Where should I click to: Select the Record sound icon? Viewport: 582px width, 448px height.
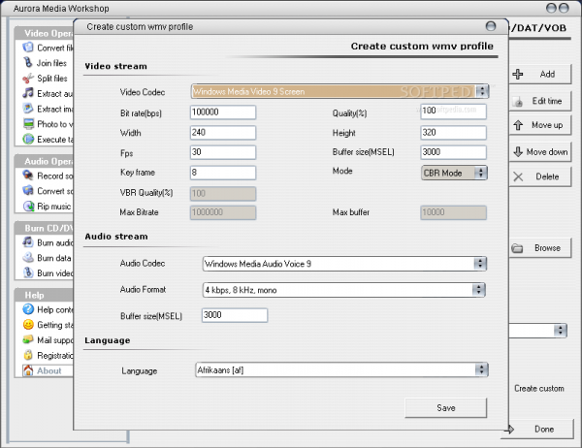coord(28,176)
